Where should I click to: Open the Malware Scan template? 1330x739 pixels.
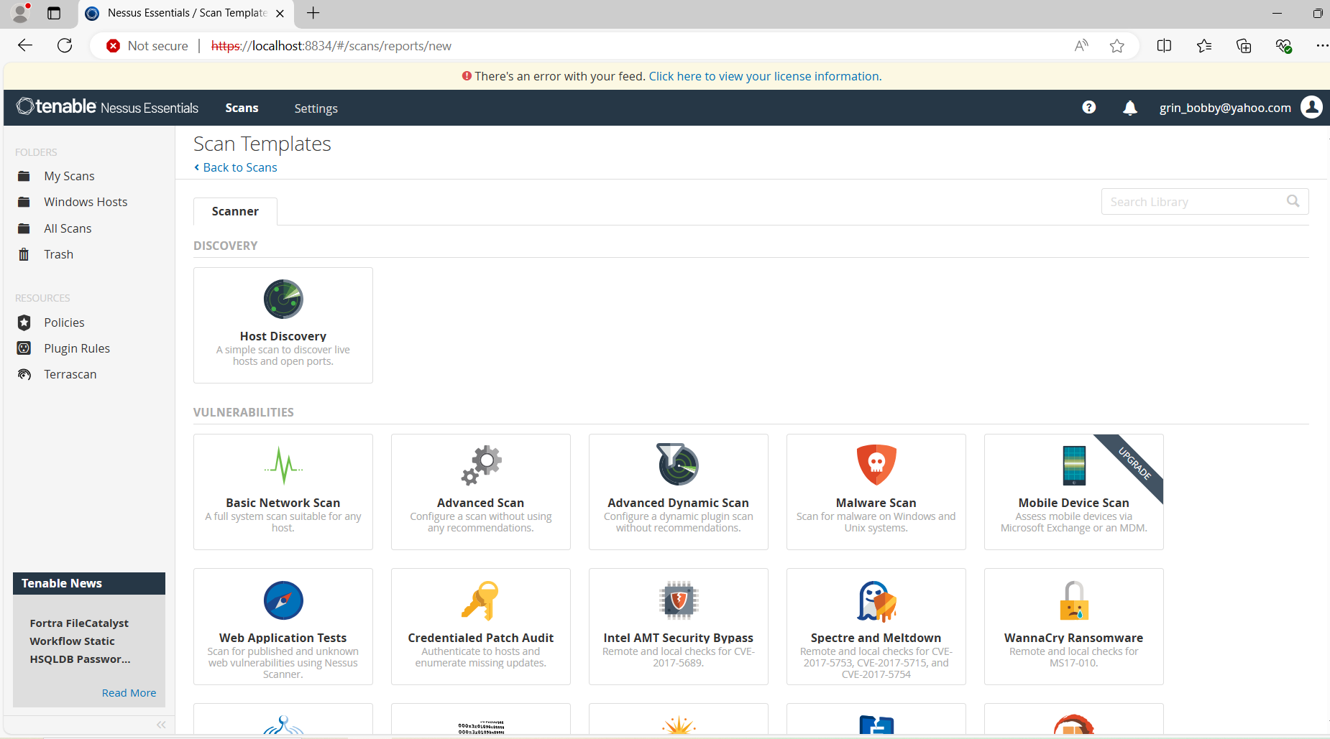coord(876,491)
